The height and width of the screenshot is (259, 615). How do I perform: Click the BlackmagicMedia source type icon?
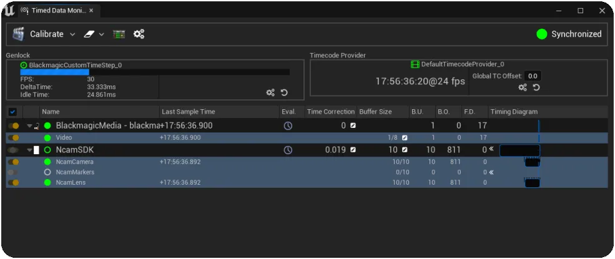click(36, 126)
